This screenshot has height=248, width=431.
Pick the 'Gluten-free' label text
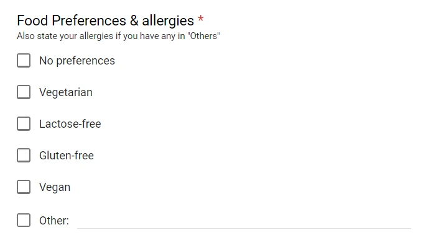tap(67, 156)
